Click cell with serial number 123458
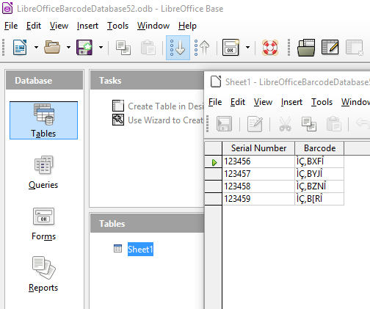 coord(258,186)
